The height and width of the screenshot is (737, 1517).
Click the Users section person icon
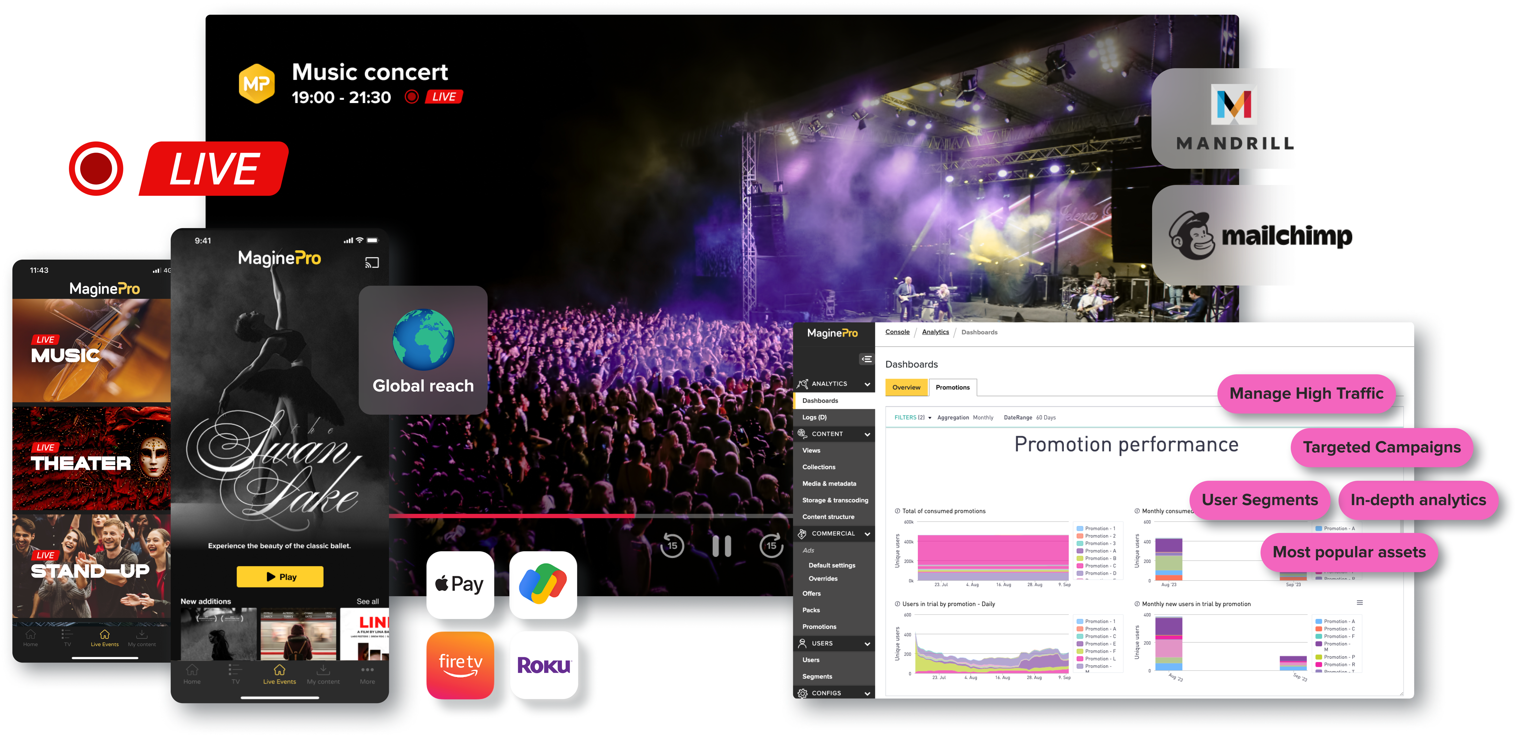pyautogui.click(x=802, y=643)
